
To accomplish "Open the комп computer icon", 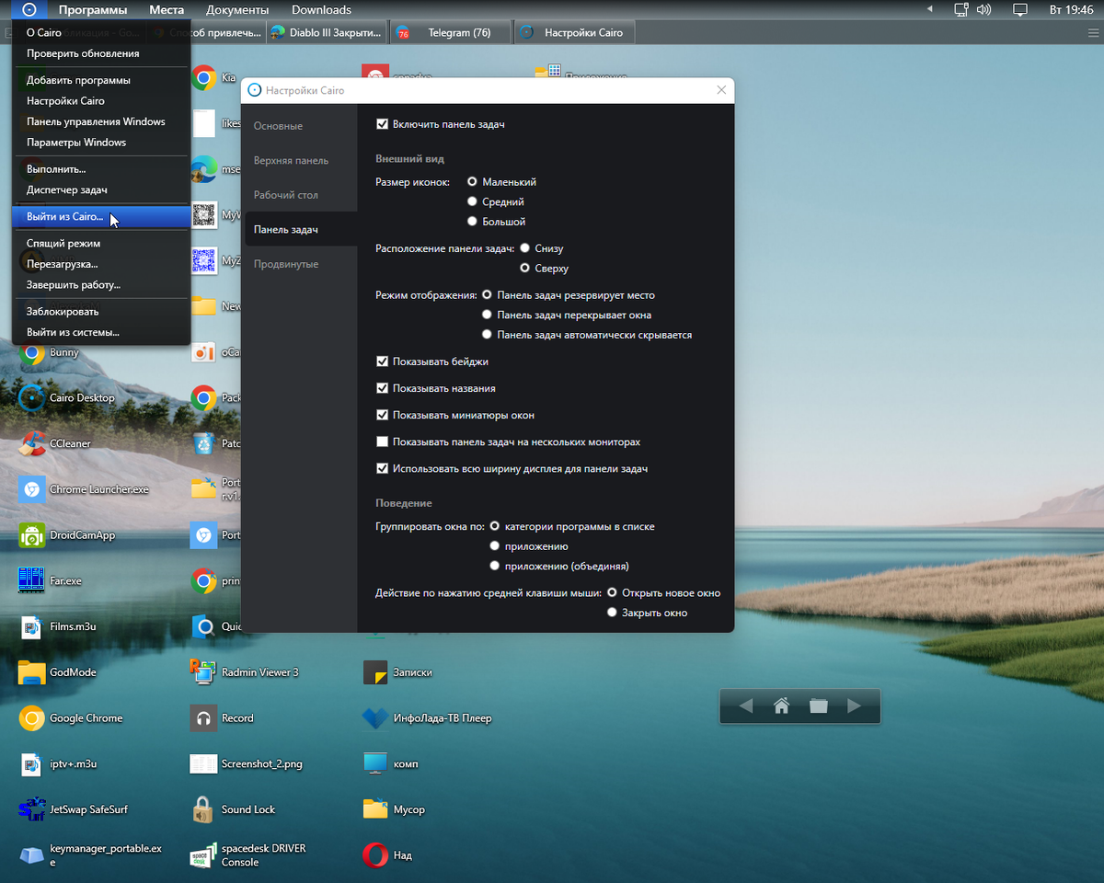I will tap(375, 763).
